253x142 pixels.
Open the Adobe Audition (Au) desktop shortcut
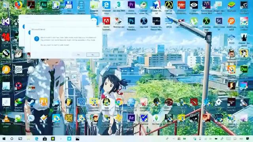(x=43, y=5)
